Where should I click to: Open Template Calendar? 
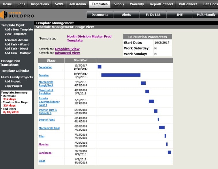click(x=15, y=71)
